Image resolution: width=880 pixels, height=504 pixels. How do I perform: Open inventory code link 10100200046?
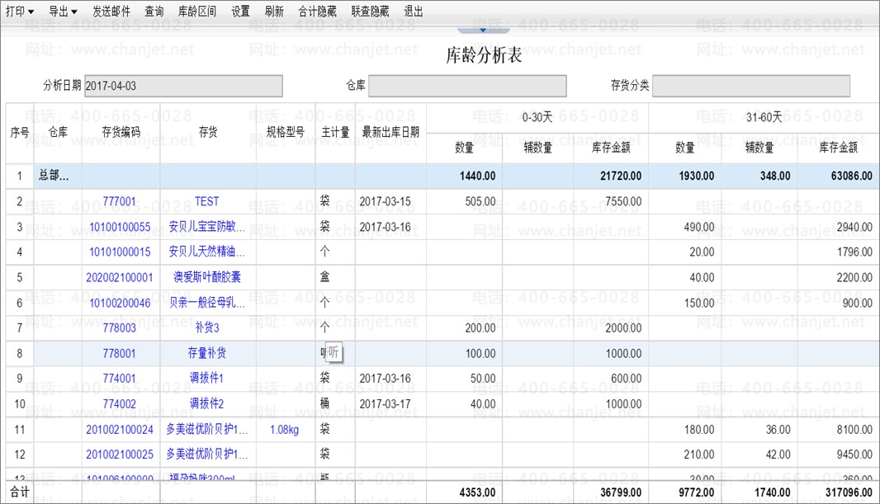coord(120,304)
